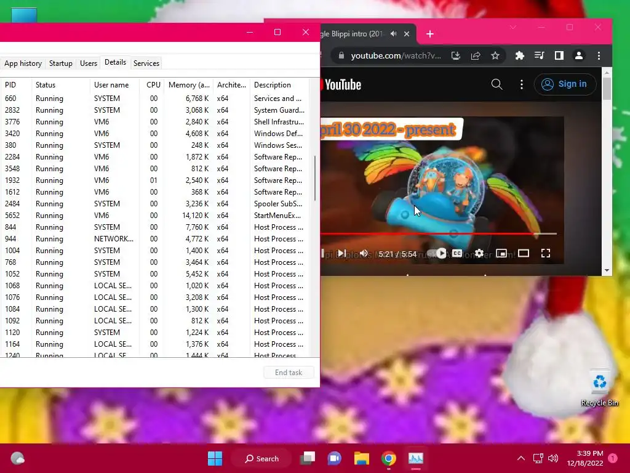Mute the YouTube video volume
Image resolution: width=630 pixels, height=473 pixels.
pos(364,253)
